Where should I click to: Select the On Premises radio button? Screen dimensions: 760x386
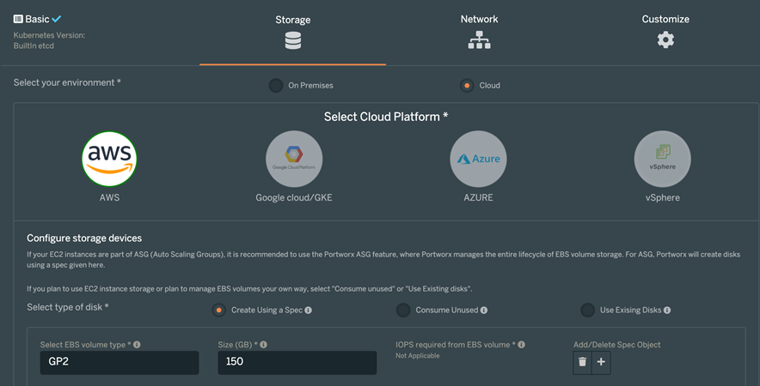[276, 86]
